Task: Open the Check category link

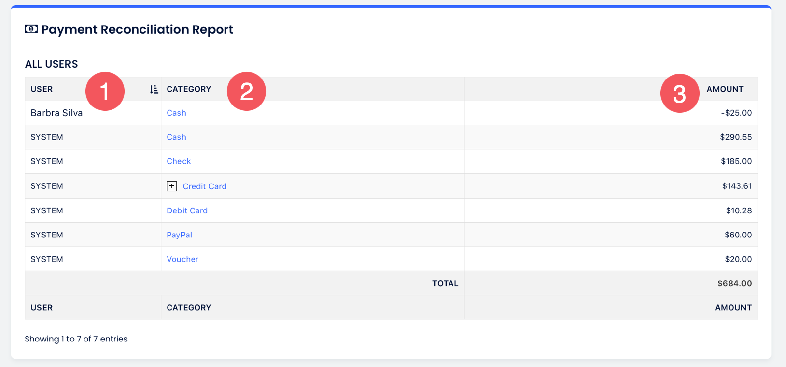Action: (178, 161)
